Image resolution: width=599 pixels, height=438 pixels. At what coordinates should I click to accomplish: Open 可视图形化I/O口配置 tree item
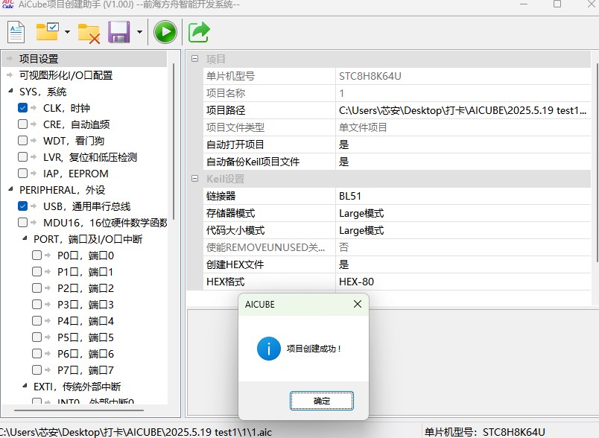pos(66,75)
